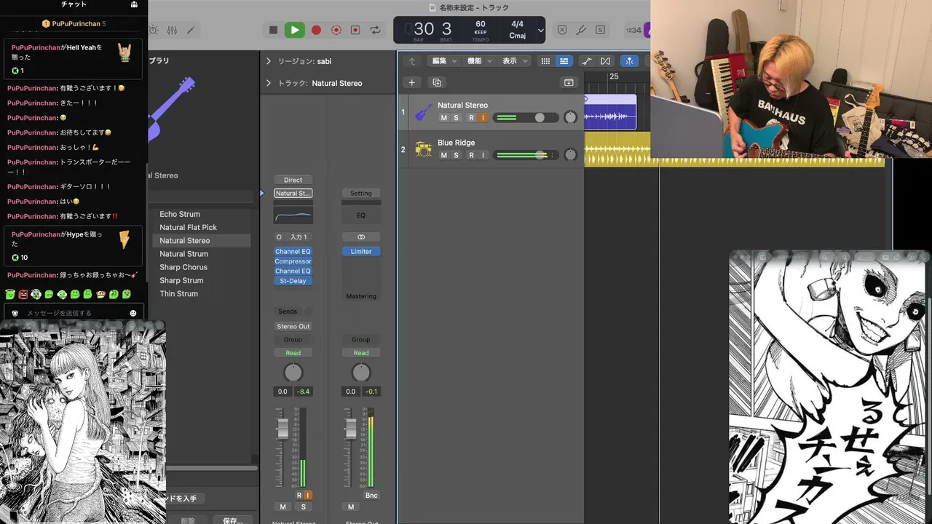Viewport: 932px width, 524px height.
Task: Stop playback with the square Stop button
Action: (x=273, y=30)
